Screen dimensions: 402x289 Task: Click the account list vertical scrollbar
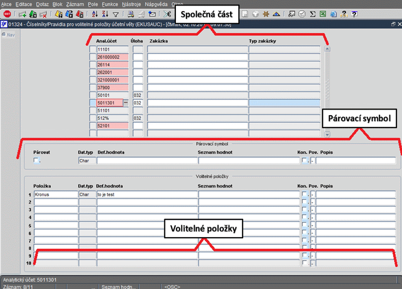point(327,91)
